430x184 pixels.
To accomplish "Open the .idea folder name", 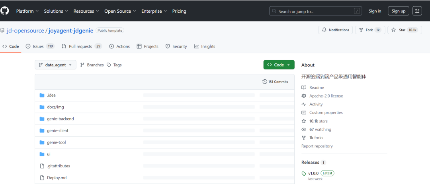I will coord(51,95).
